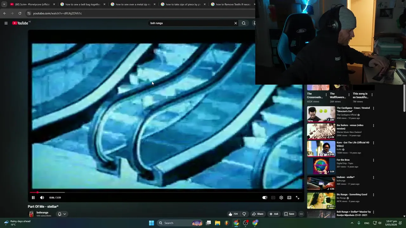Open options menu for Korn video
Viewport: 406px width, 228px height.
(x=373, y=143)
